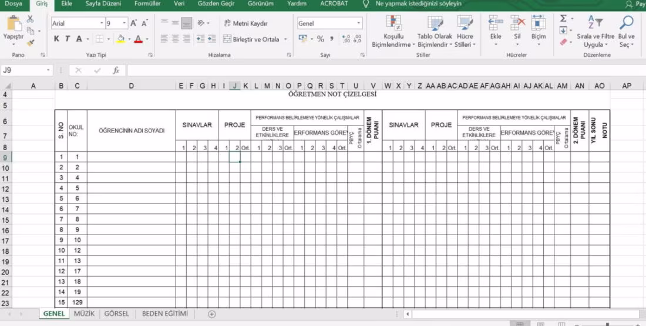Align text right

point(187,39)
